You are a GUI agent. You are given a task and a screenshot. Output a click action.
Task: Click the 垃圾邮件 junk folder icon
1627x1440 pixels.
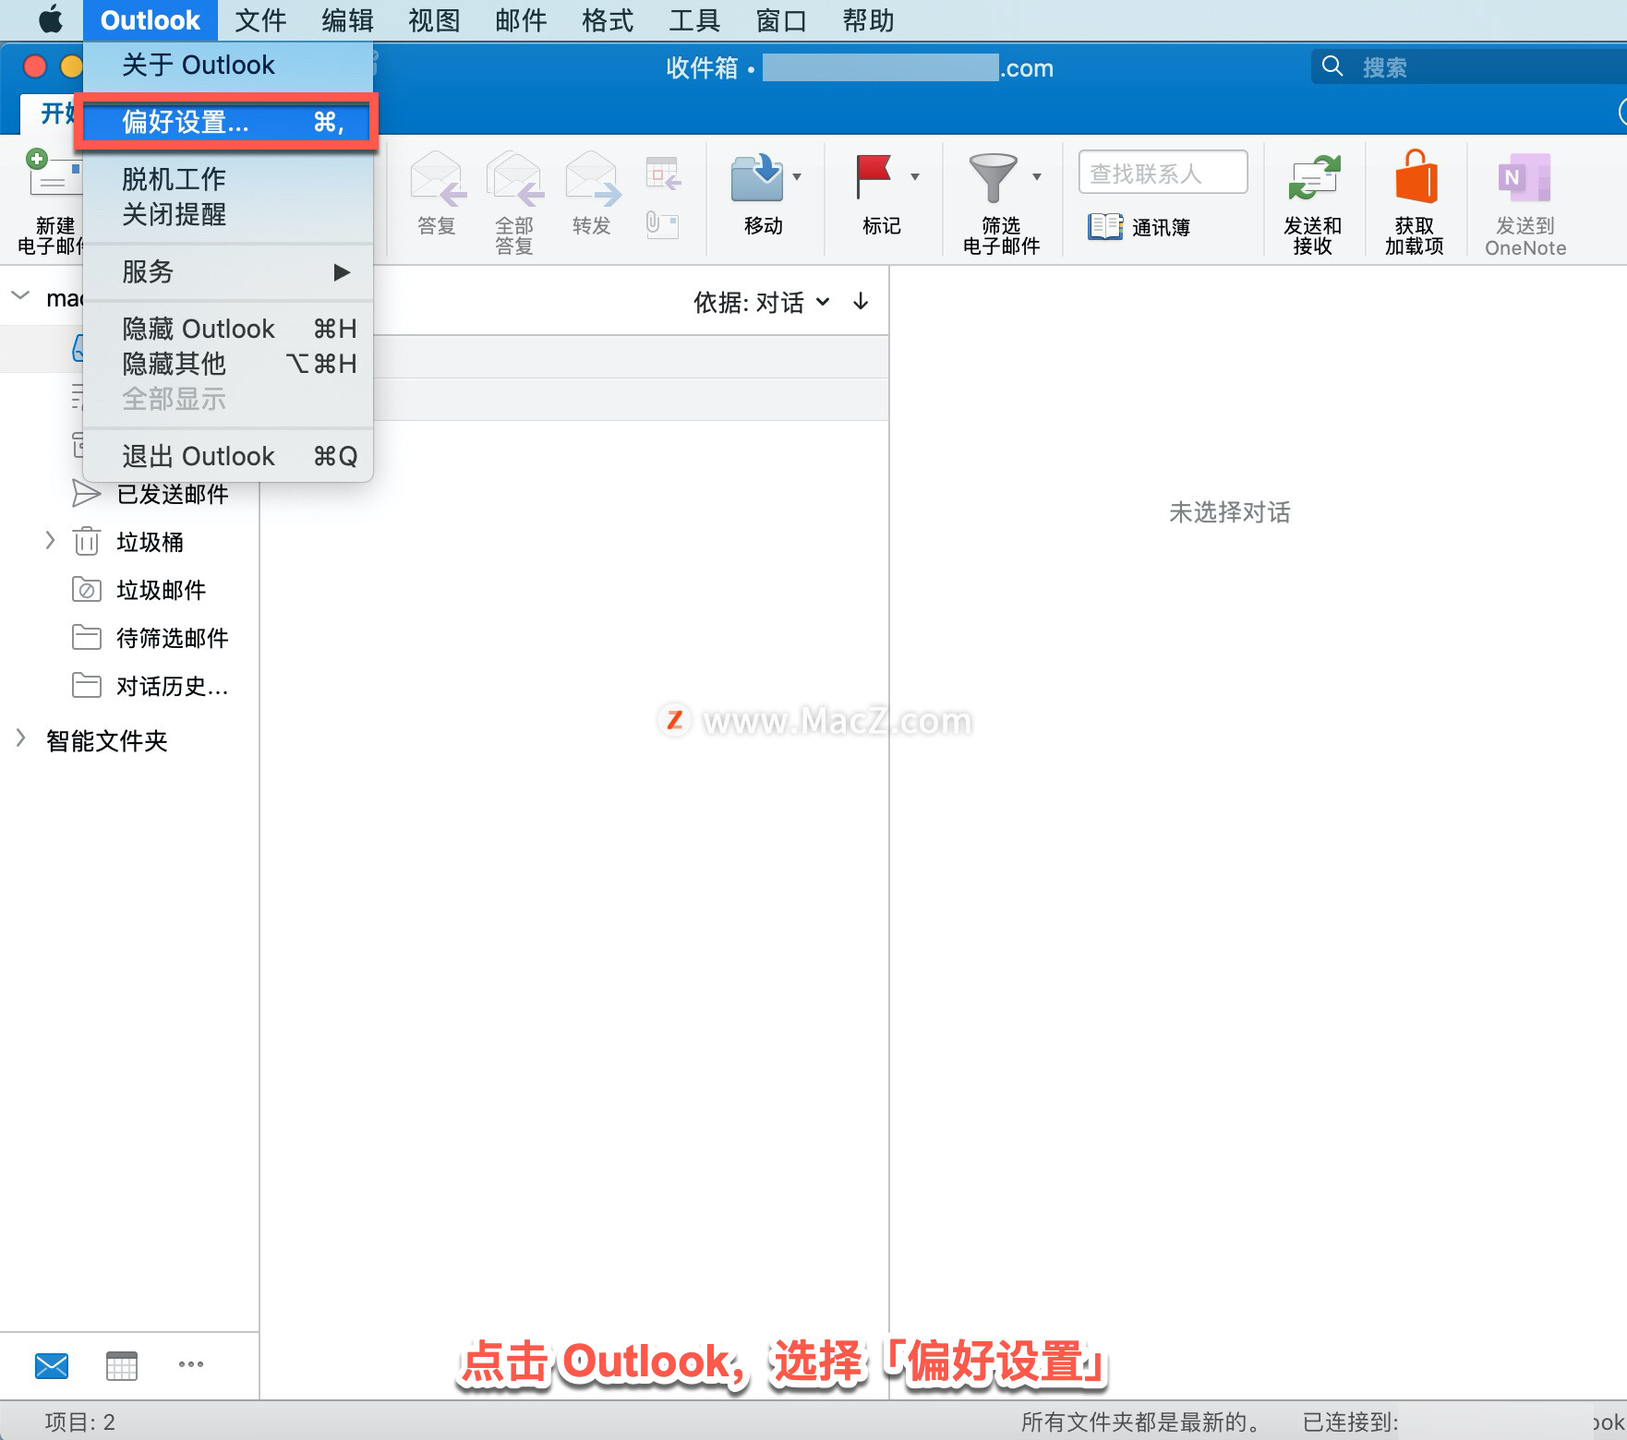87,590
